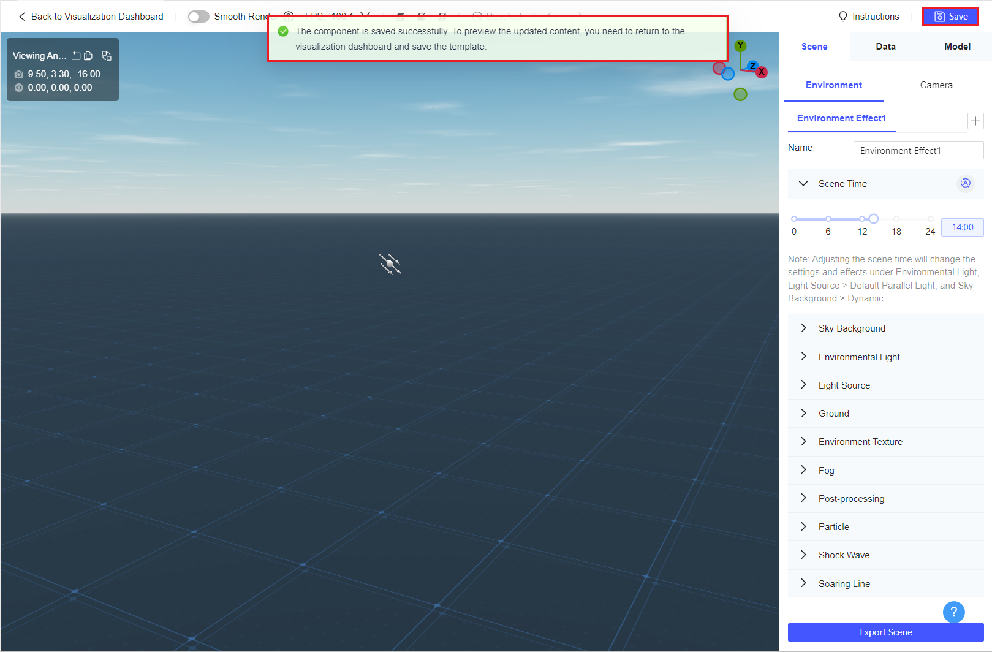Screen dimensions: 992x652
Task: Add a new environment effect with the plus icon
Action: 975,121
